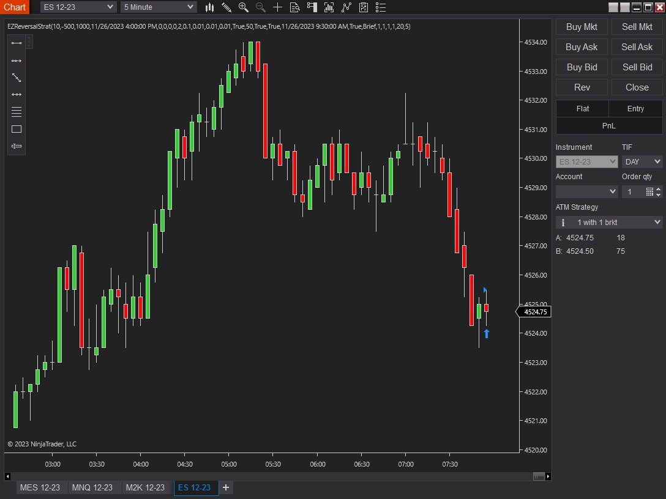Expand the TIF DAY dropdown
Viewport: 666px width, 499px height.
[x=642, y=161]
